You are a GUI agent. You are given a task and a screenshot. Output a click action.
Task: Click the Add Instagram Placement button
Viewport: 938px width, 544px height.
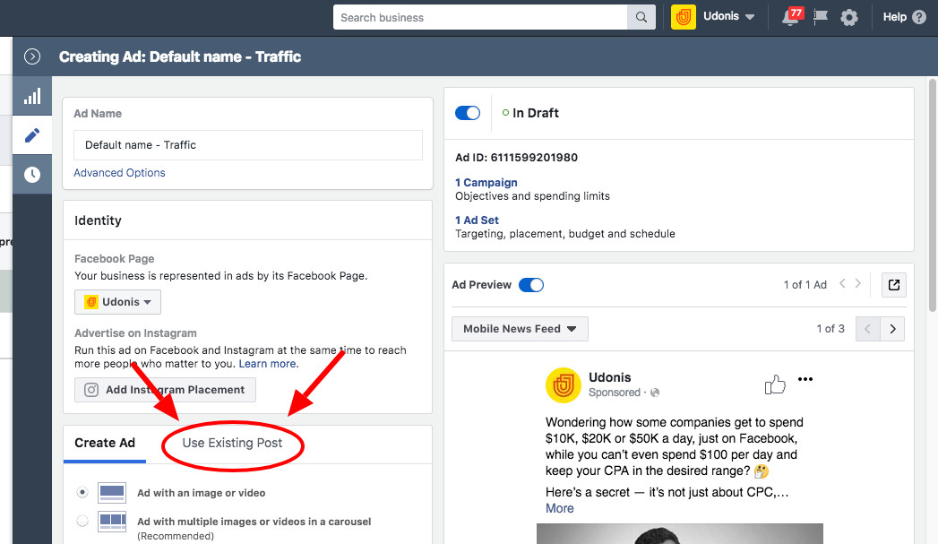click(165, 390)
